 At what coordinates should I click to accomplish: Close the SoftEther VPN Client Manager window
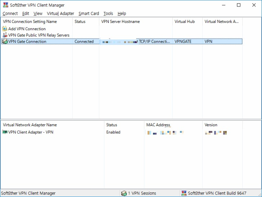pos(254,5)
